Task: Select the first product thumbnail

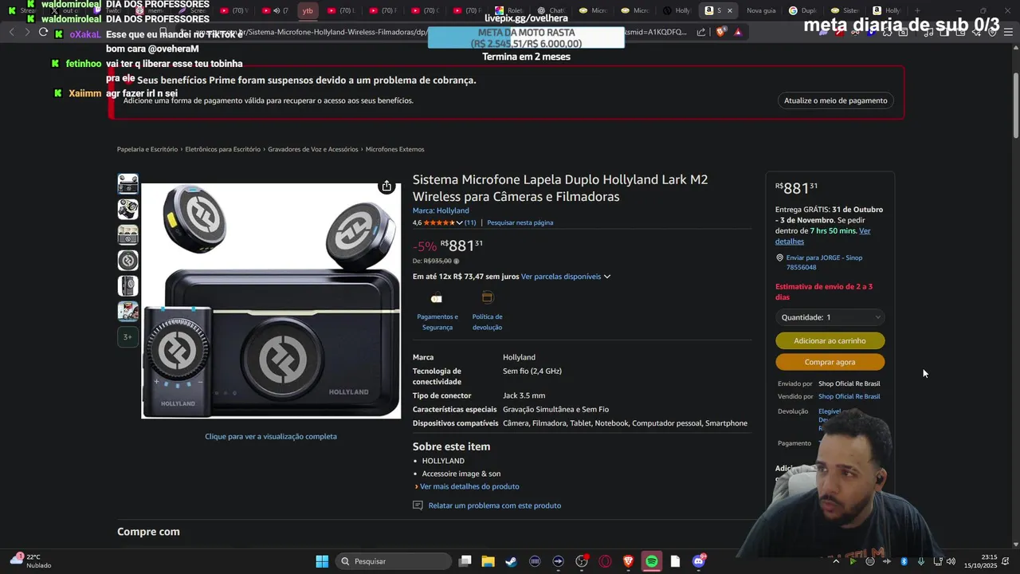Action: click(x=127, y=184)
